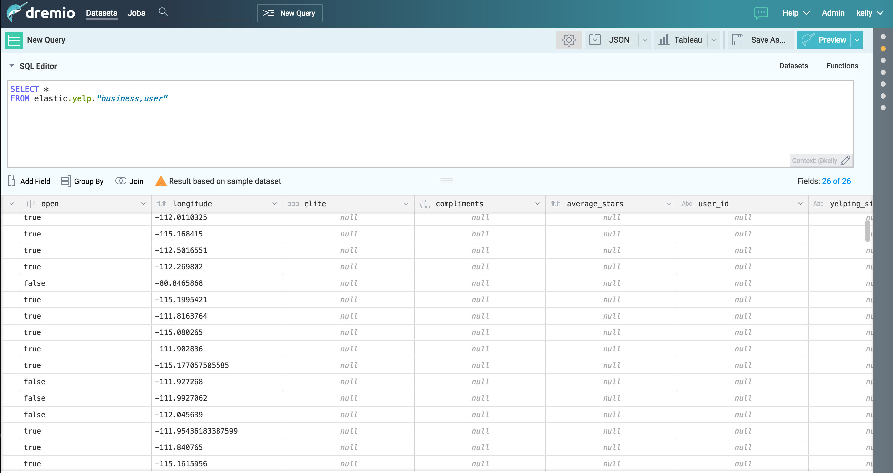Click the download/export icon
This screenshot has height=473, width=893.
pyautogui.click(x=595, y=40)
